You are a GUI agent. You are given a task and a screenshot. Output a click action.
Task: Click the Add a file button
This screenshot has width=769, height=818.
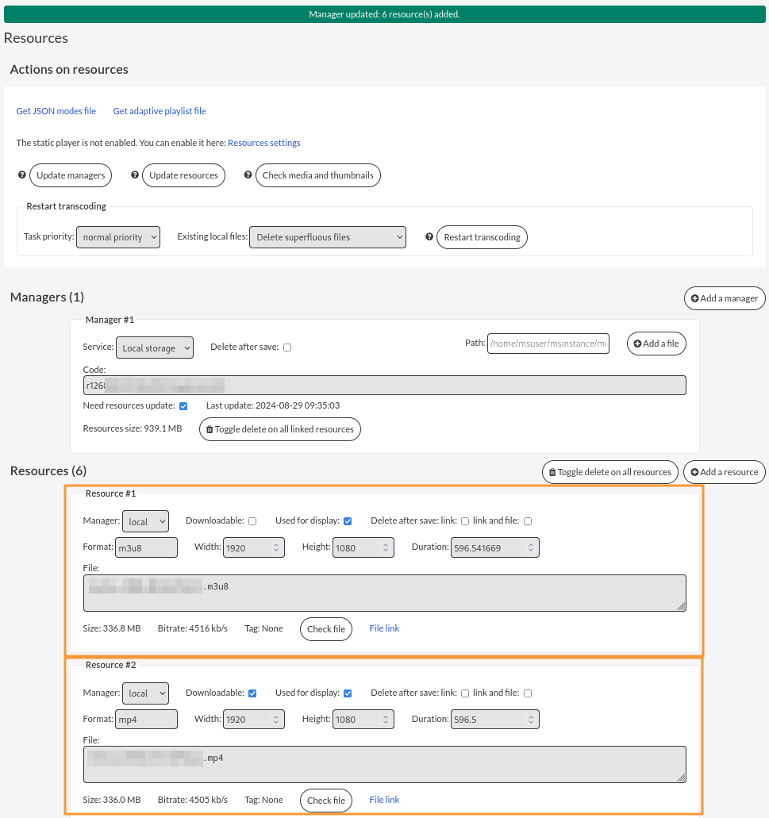coord(656,344)
